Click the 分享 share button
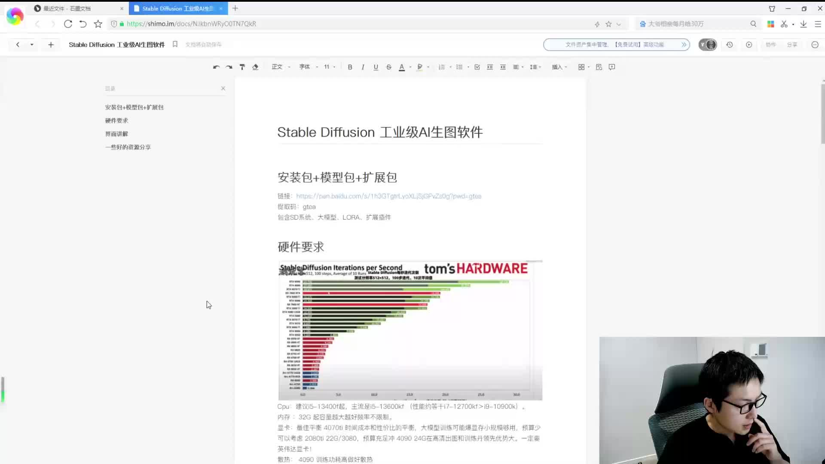Image resolution: width=825 pixels, height=464 pixels. pos(792,45)
